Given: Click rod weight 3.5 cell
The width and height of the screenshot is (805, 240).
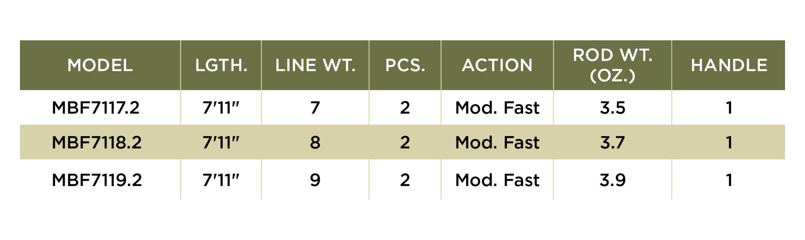Looking at the screenshot, I should [613, 108].
